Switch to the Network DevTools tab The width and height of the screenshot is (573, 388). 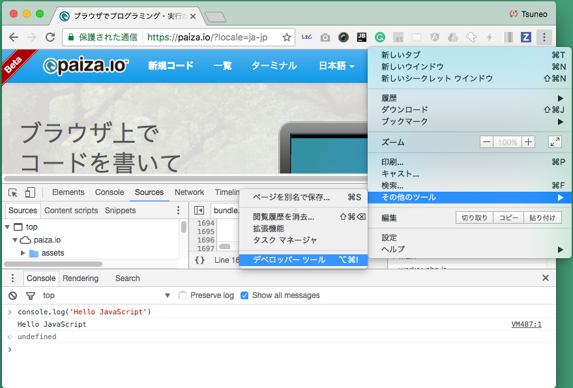tap(189, 192)
